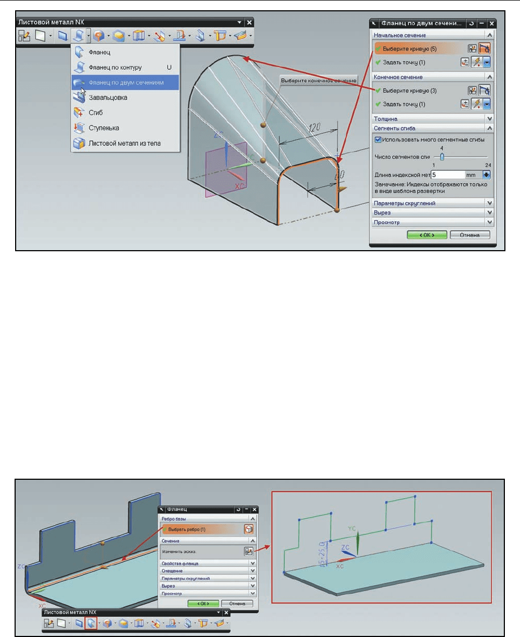Click OK in the Фланец dialog

pos(203,604)
